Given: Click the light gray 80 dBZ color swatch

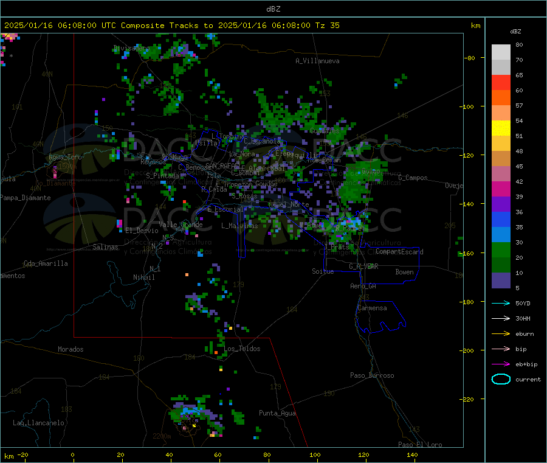Looking at the screenshot, I should pos(501,52).
